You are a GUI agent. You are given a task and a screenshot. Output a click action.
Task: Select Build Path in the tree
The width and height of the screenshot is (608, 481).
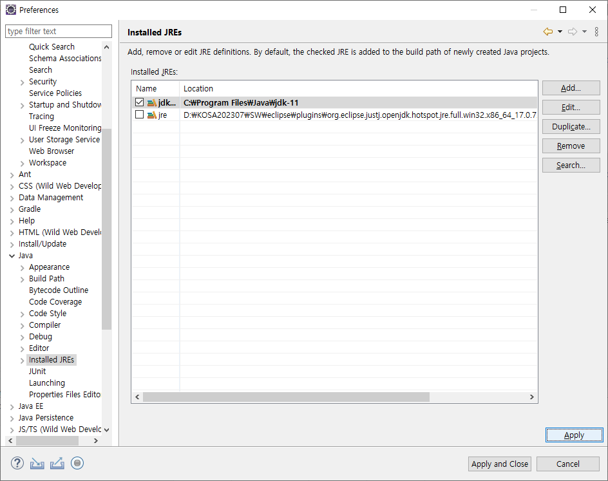[x=46, y=279]
